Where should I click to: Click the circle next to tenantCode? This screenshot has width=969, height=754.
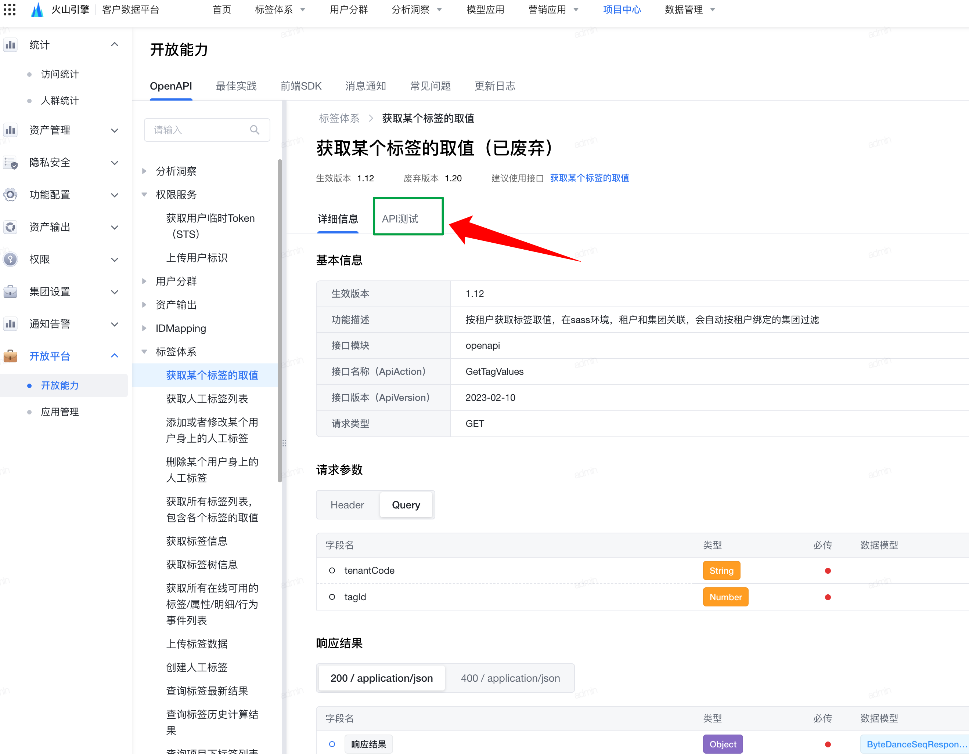tap(332, 570)
